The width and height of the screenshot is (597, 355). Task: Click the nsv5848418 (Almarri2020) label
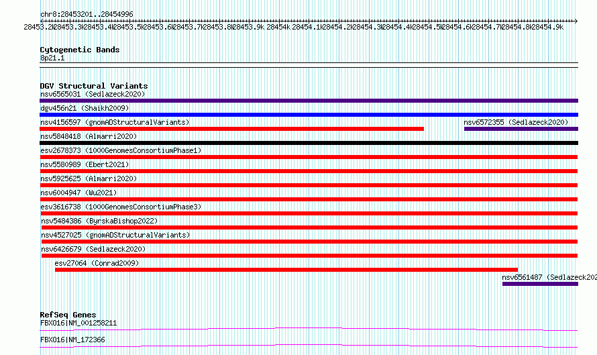(x=89, y=136)
